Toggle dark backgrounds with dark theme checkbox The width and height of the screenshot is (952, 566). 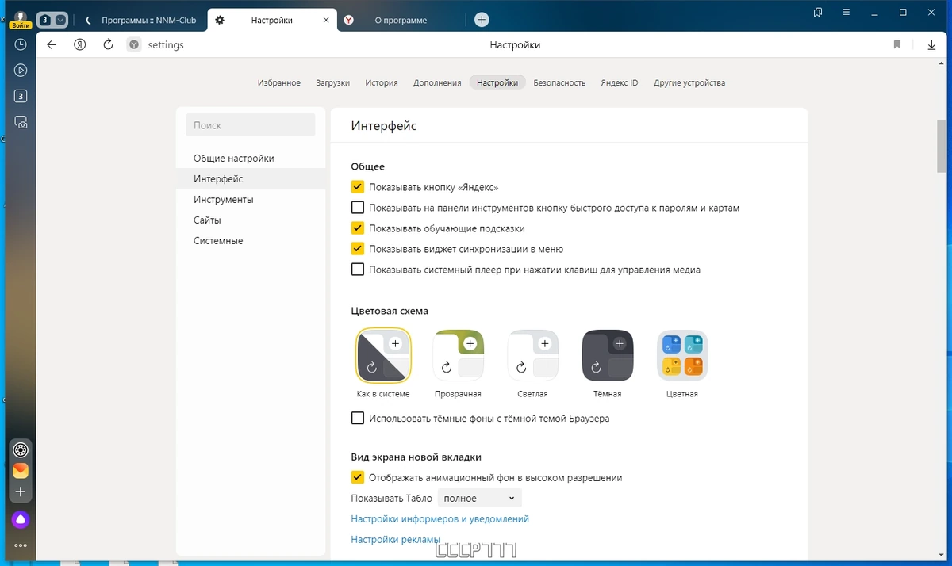pyautogui.click(x=358, y=418)
